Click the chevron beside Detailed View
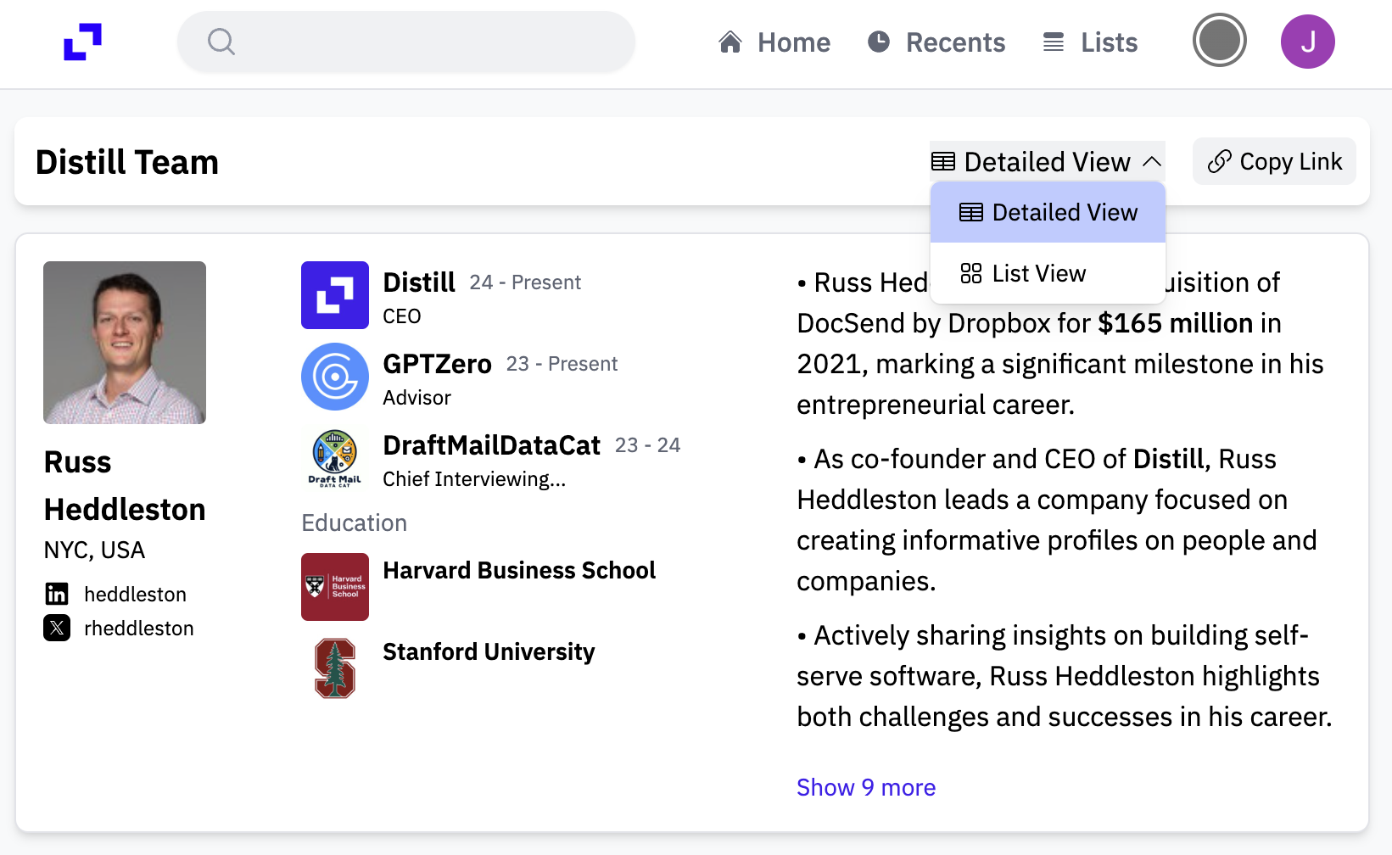This screenshot has width=1392, height=855. coord(1152,161)
